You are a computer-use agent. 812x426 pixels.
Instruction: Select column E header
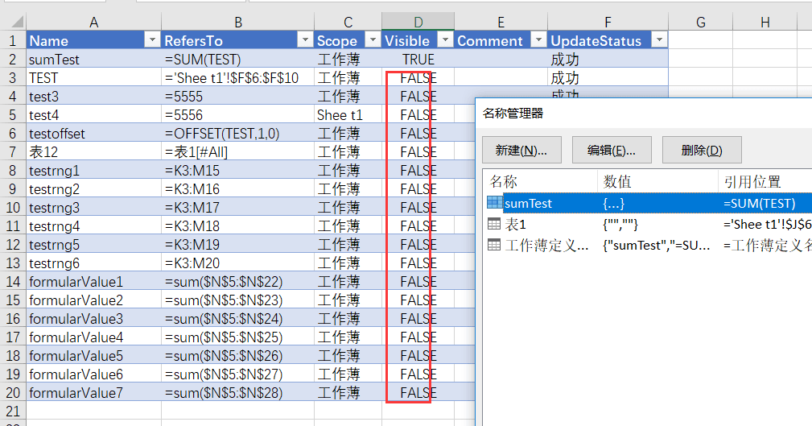pos(501,22)
